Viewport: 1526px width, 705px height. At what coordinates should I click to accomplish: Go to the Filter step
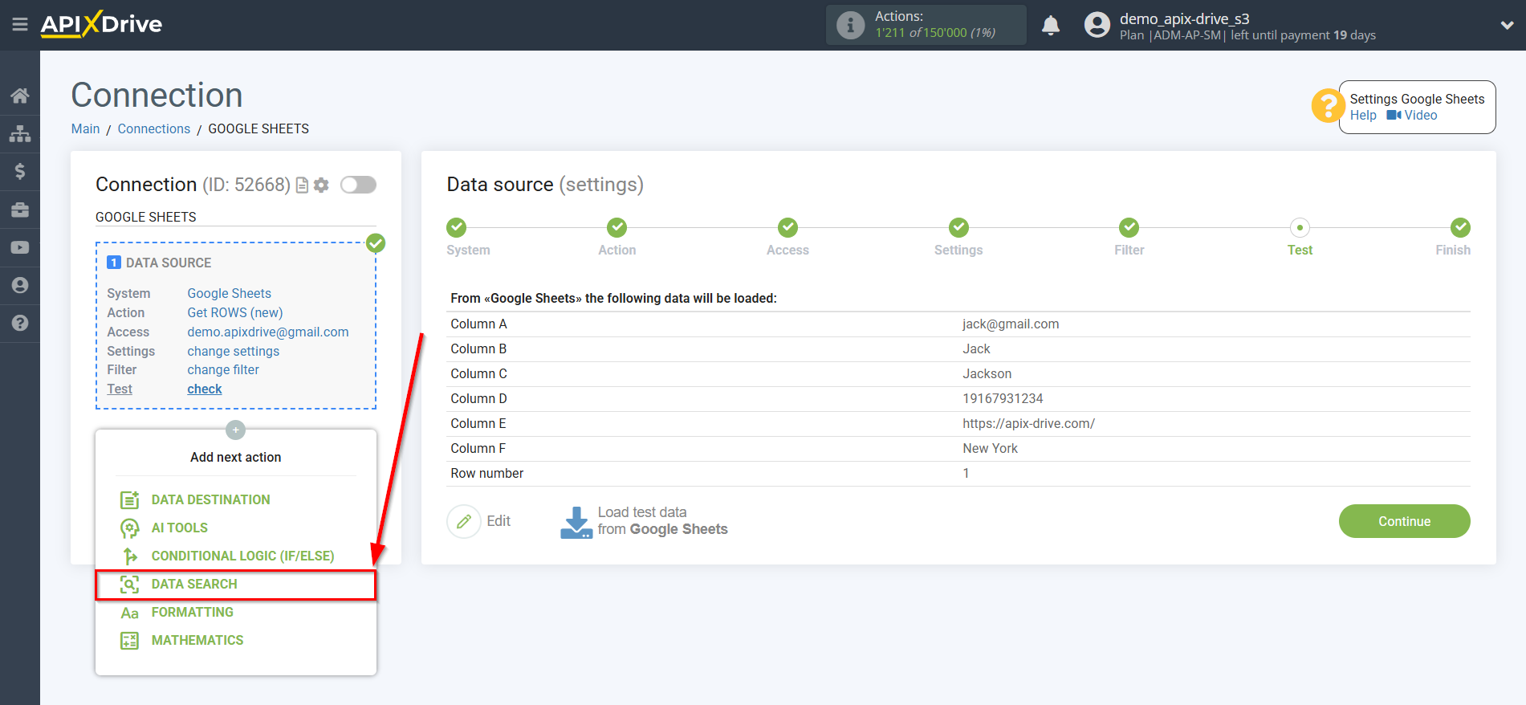click(1129, 228)
